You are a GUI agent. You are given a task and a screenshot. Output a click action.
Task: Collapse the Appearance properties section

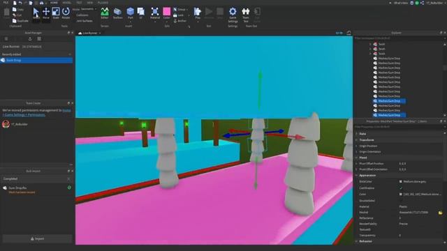tap(357, 175)
